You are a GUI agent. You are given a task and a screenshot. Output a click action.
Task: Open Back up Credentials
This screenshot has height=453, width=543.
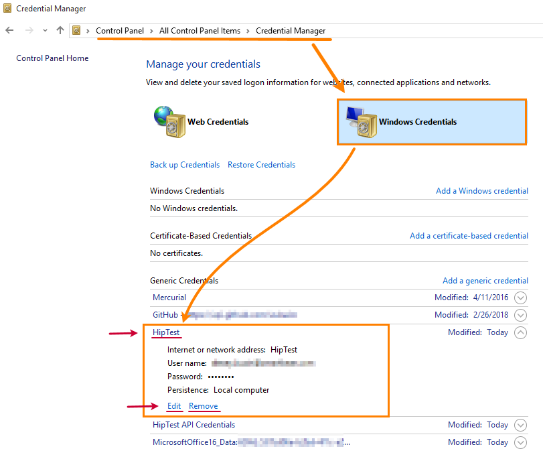tap(185, 164)
